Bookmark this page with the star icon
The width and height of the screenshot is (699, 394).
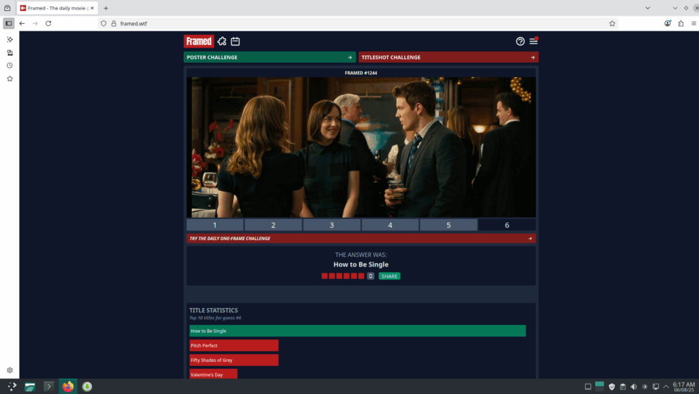pos(612,23)
